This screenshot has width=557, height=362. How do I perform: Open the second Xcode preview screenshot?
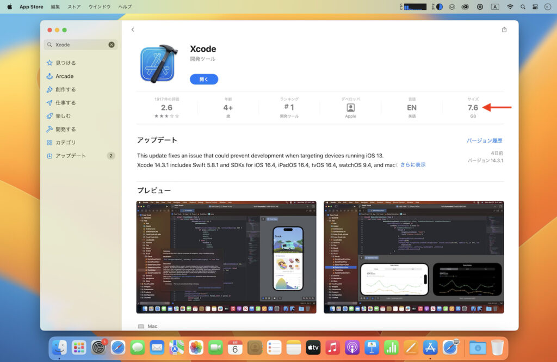[414, 257]
